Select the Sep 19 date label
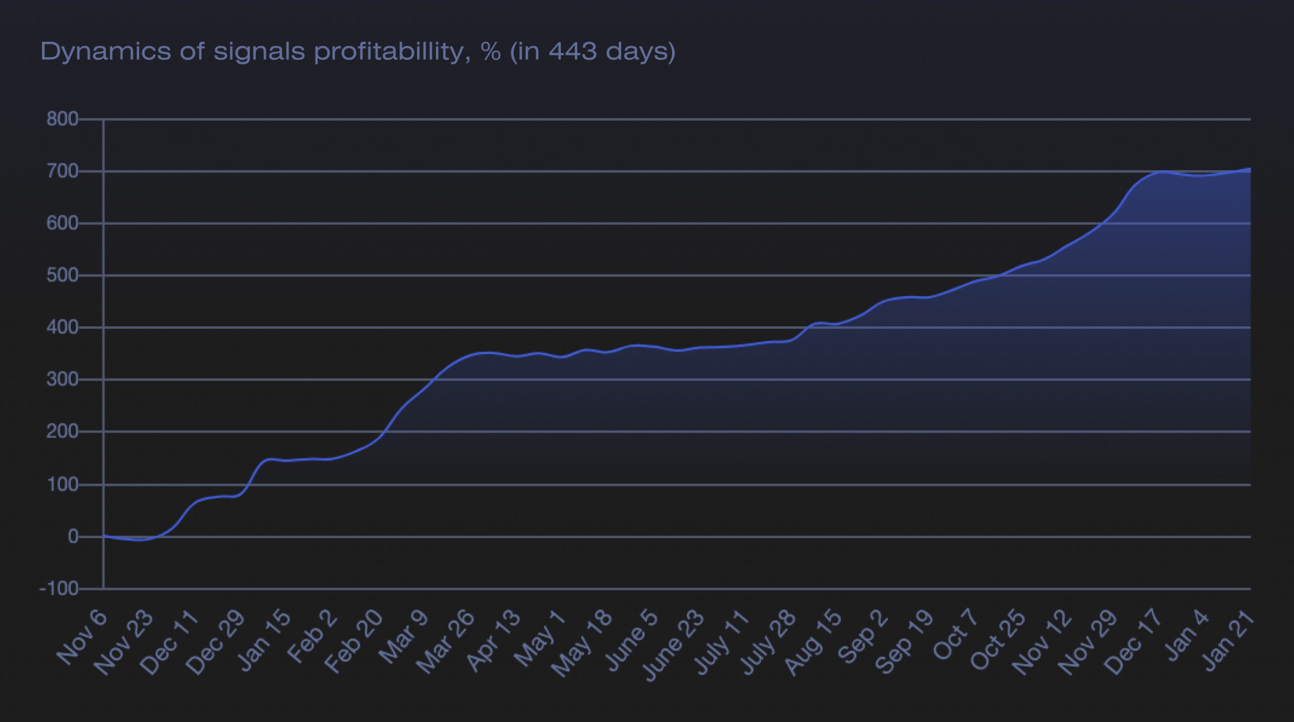The height and width of the screenshot is (722, 1294). click(x=904, y=642)
